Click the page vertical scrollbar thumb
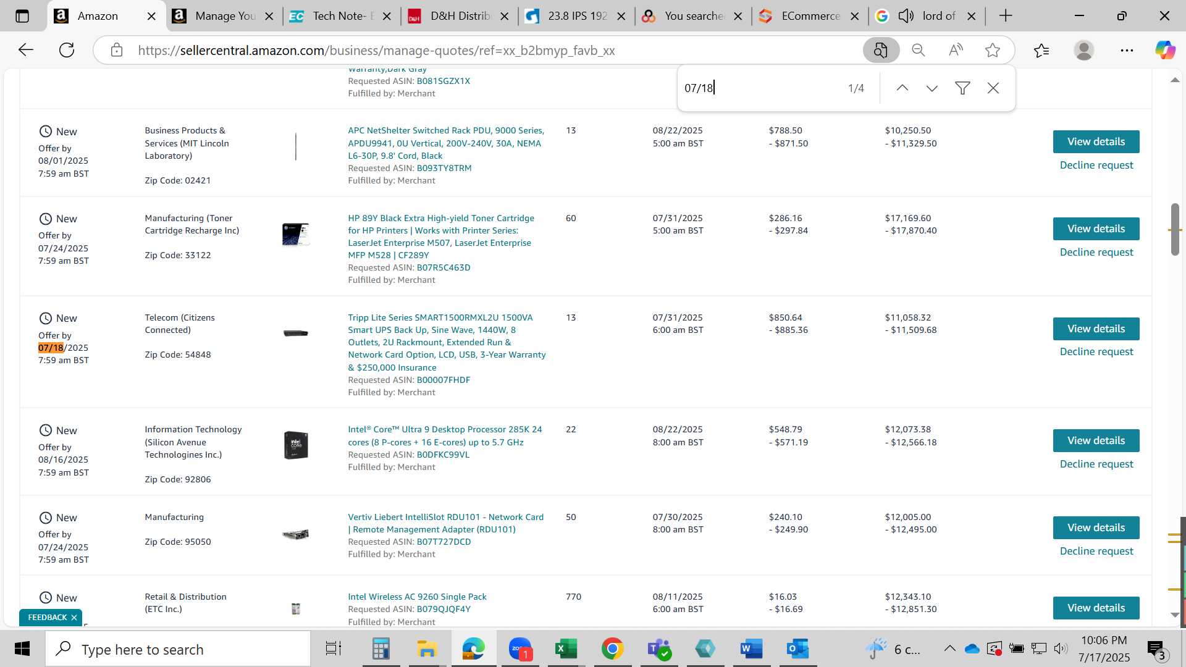This screenshot has width=1186, height=667. coord(1175,229)
